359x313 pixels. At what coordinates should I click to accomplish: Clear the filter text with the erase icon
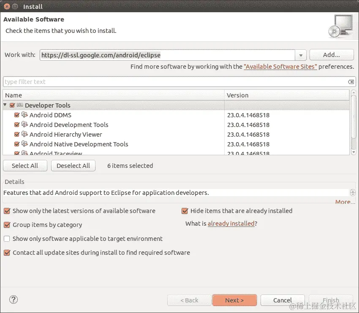coord(351,82)
